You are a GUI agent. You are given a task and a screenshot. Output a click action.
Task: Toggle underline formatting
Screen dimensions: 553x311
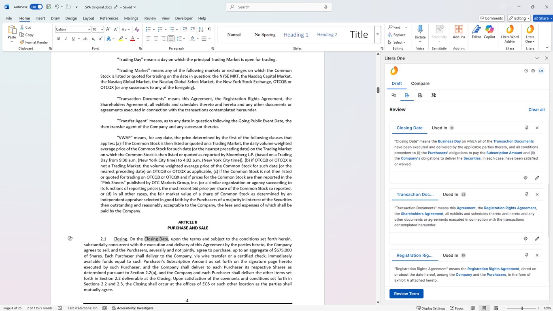tap(73, 39)
